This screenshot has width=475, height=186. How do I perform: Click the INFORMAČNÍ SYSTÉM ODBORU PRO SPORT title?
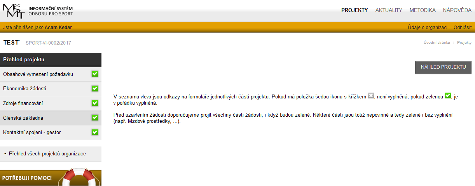click(51, 11)
